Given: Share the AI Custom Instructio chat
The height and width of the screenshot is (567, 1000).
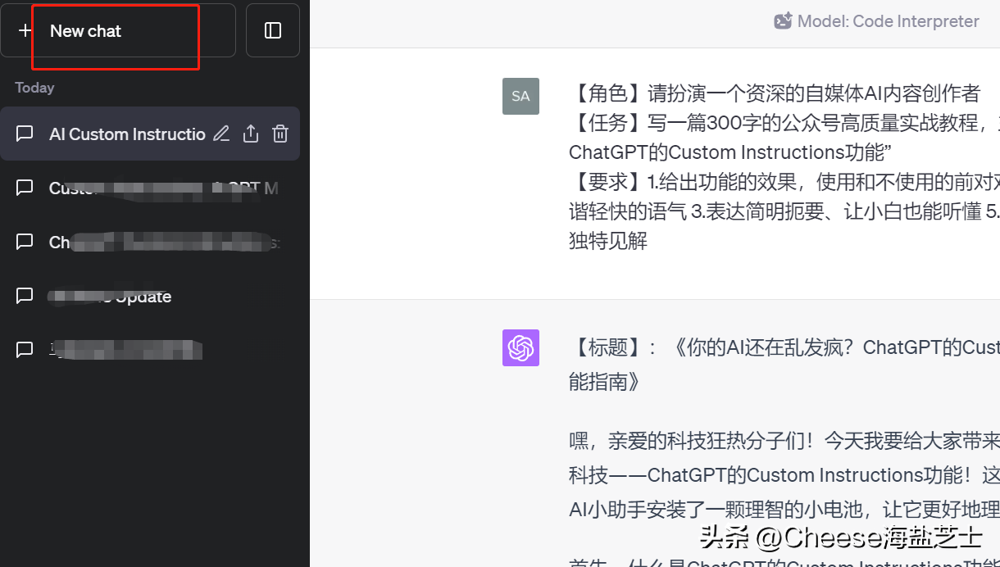Looking at the screenshot, I should click(x=251, y=134).
